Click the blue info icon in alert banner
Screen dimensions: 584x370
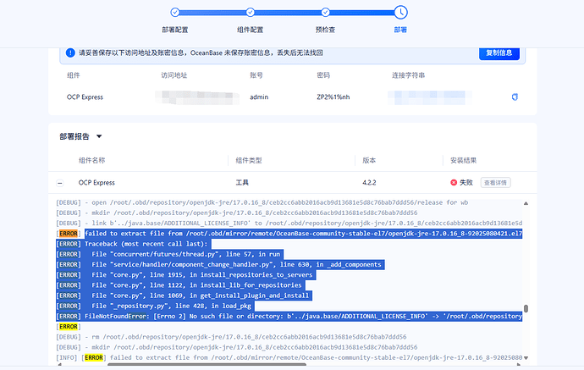71,52
